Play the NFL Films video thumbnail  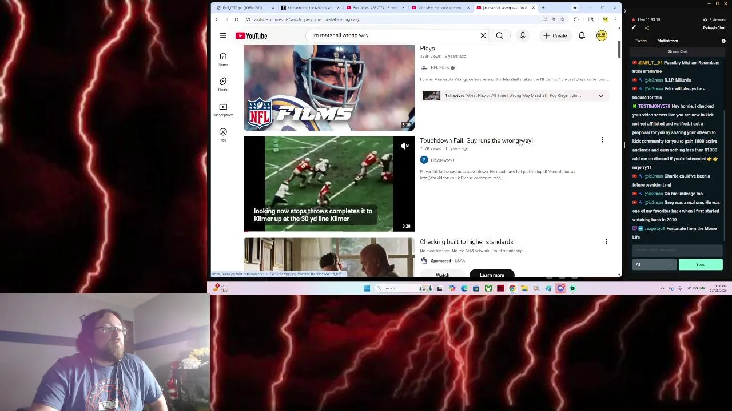(x=329, y=88)
